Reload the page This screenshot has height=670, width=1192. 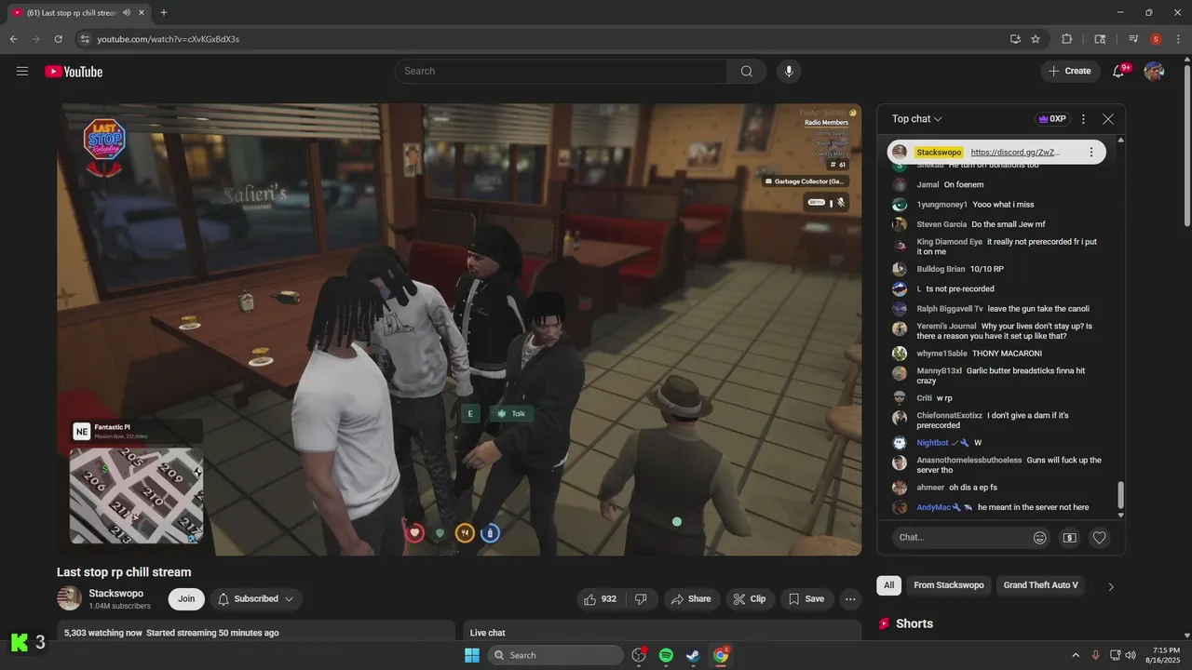(58, 39)
